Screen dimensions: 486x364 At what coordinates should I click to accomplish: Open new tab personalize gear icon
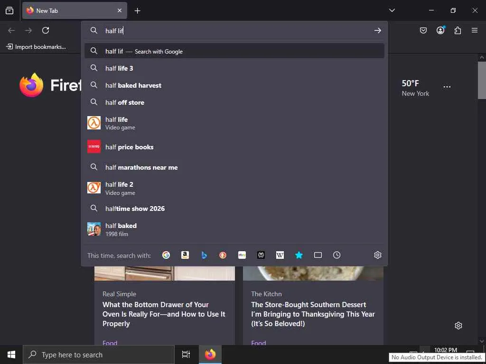[458, 326]
